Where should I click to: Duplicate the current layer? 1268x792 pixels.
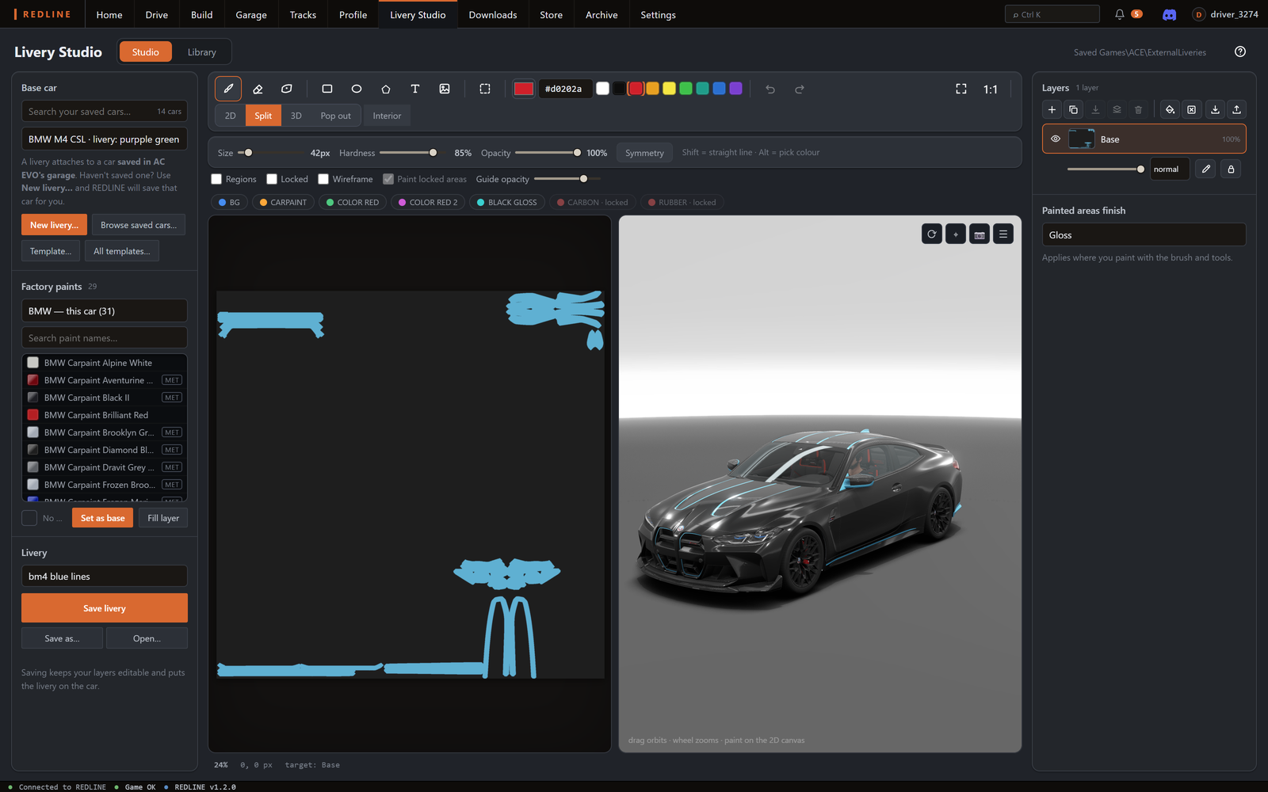[x=1073, y=109]
